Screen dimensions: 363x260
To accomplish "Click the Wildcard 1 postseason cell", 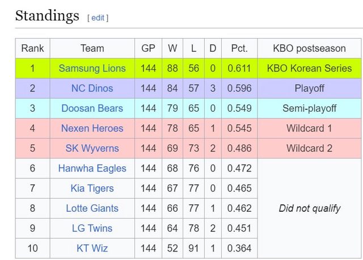I will (309, 128).
